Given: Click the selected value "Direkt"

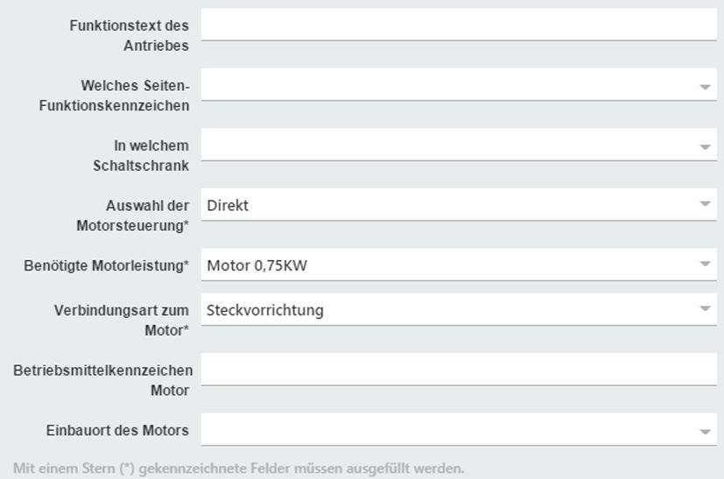Looking at the screenshot, I should tap(228, 206).
